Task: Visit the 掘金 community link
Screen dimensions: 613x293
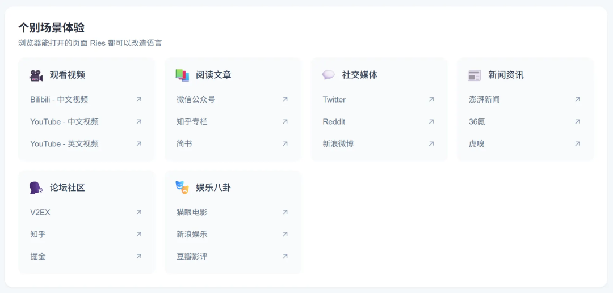Action: tap(38, 257)
